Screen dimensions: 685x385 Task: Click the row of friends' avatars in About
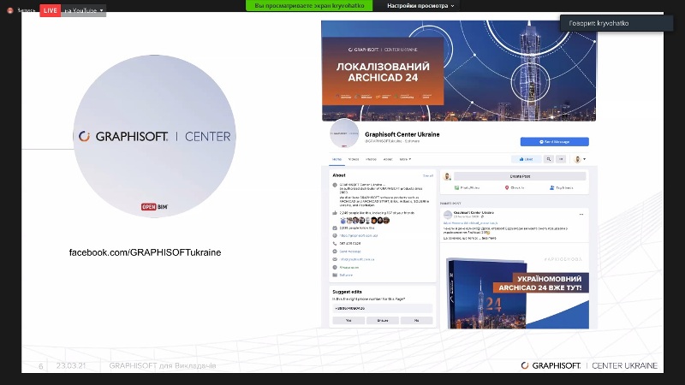tap(365, 221)
